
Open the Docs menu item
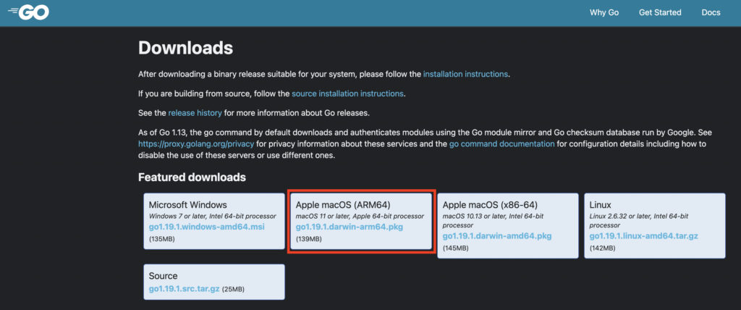(x=711, y=13)
